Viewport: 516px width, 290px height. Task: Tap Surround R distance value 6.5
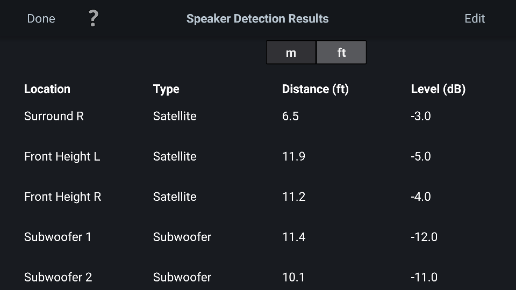pyautogui.click(x=290, y=116)
